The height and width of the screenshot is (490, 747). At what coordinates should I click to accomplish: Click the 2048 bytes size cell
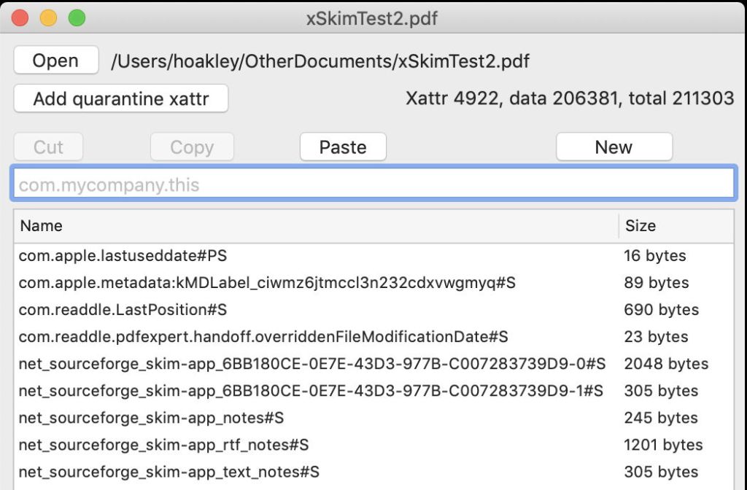coord(666,364)
